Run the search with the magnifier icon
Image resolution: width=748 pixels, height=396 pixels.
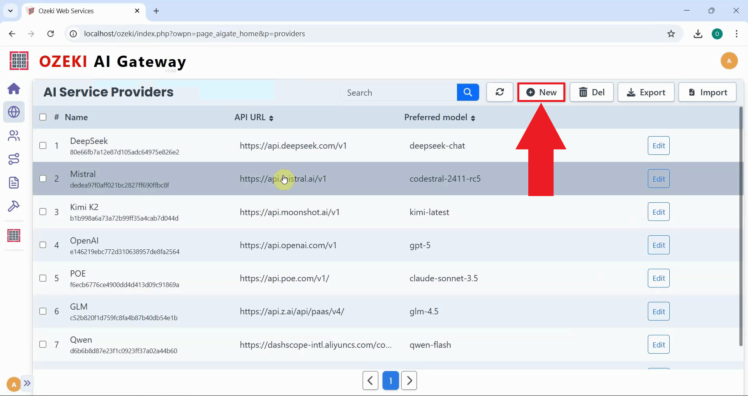click(x=467, y=92)
